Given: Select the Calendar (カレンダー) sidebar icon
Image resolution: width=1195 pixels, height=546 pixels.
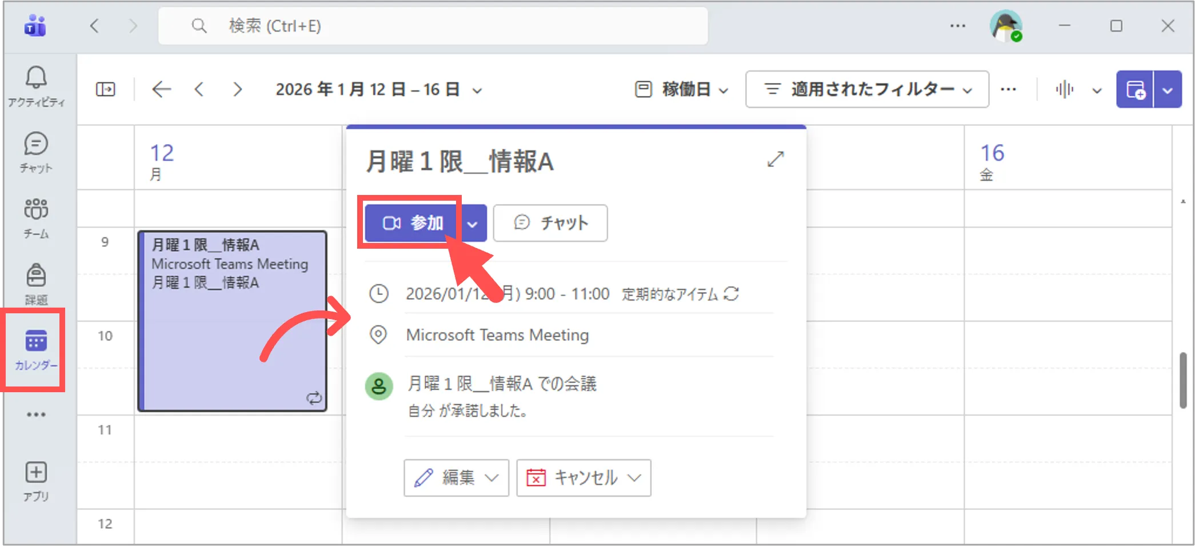Looking at the screenshot, I should click(x=36, y=349).
